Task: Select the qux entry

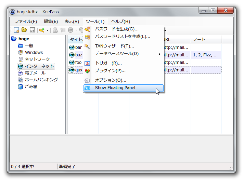Action: (79, 70)
